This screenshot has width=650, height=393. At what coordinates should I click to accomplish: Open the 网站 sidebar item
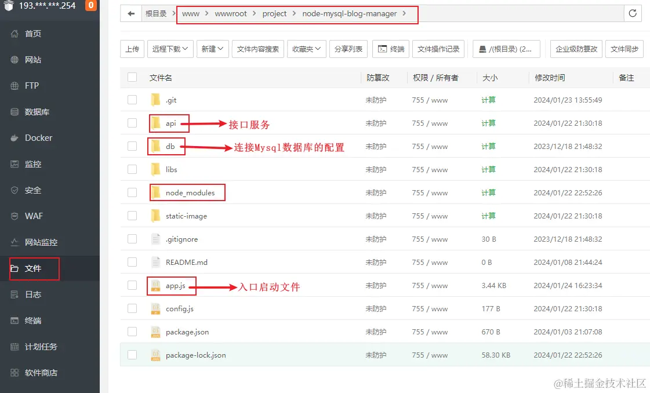coord(50,60)
